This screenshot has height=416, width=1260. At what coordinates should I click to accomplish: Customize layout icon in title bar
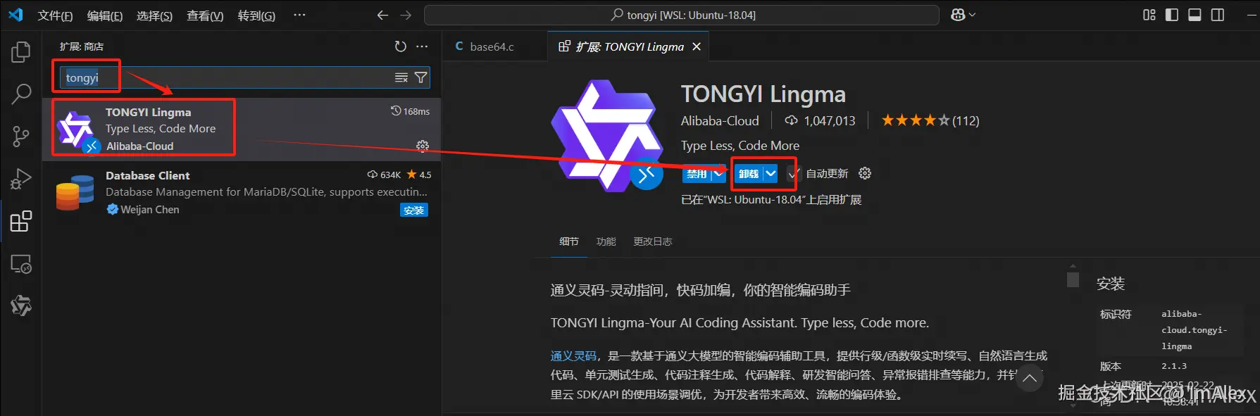1149,15
